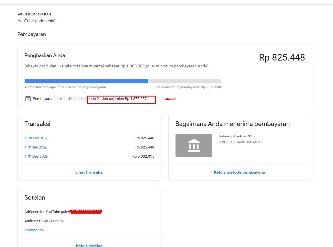Click the Rekening bank ending 918 text
The height and width of the screenshot is (247, 333).
point(236,136)
